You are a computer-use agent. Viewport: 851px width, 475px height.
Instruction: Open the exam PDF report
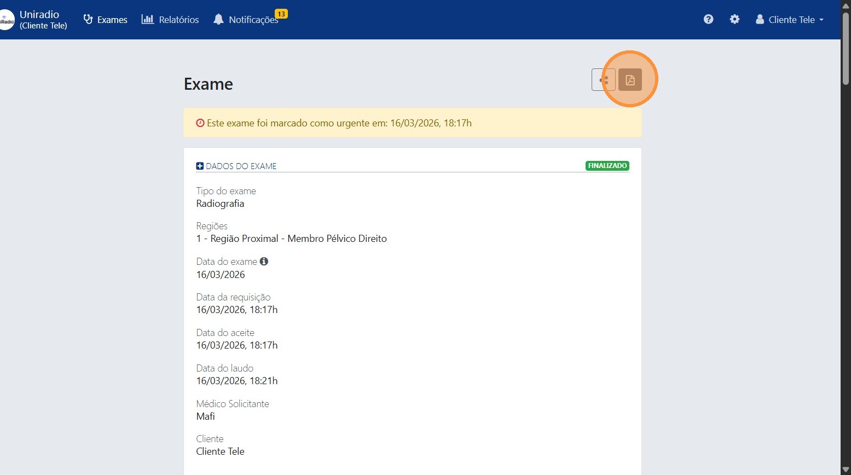coord(630,80)
